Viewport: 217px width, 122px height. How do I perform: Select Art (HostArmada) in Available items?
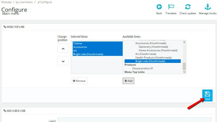(146, 54)
